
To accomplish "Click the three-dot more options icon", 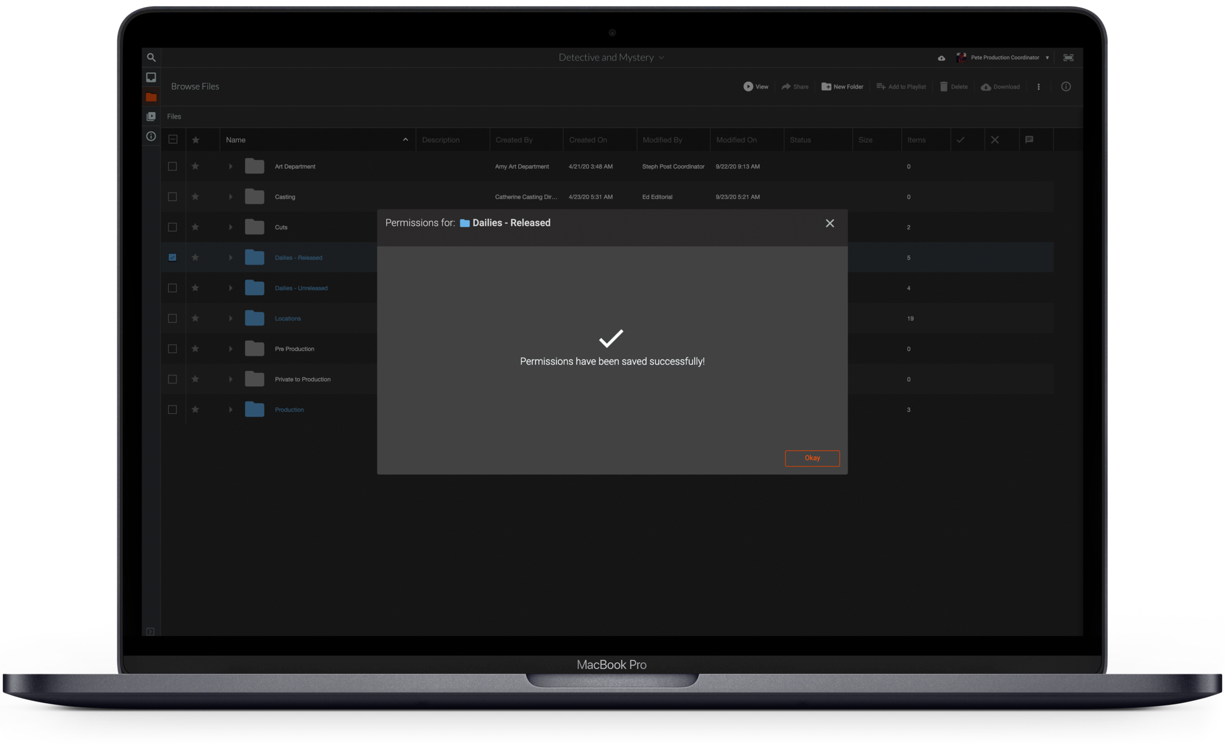I will [1039, 87].
